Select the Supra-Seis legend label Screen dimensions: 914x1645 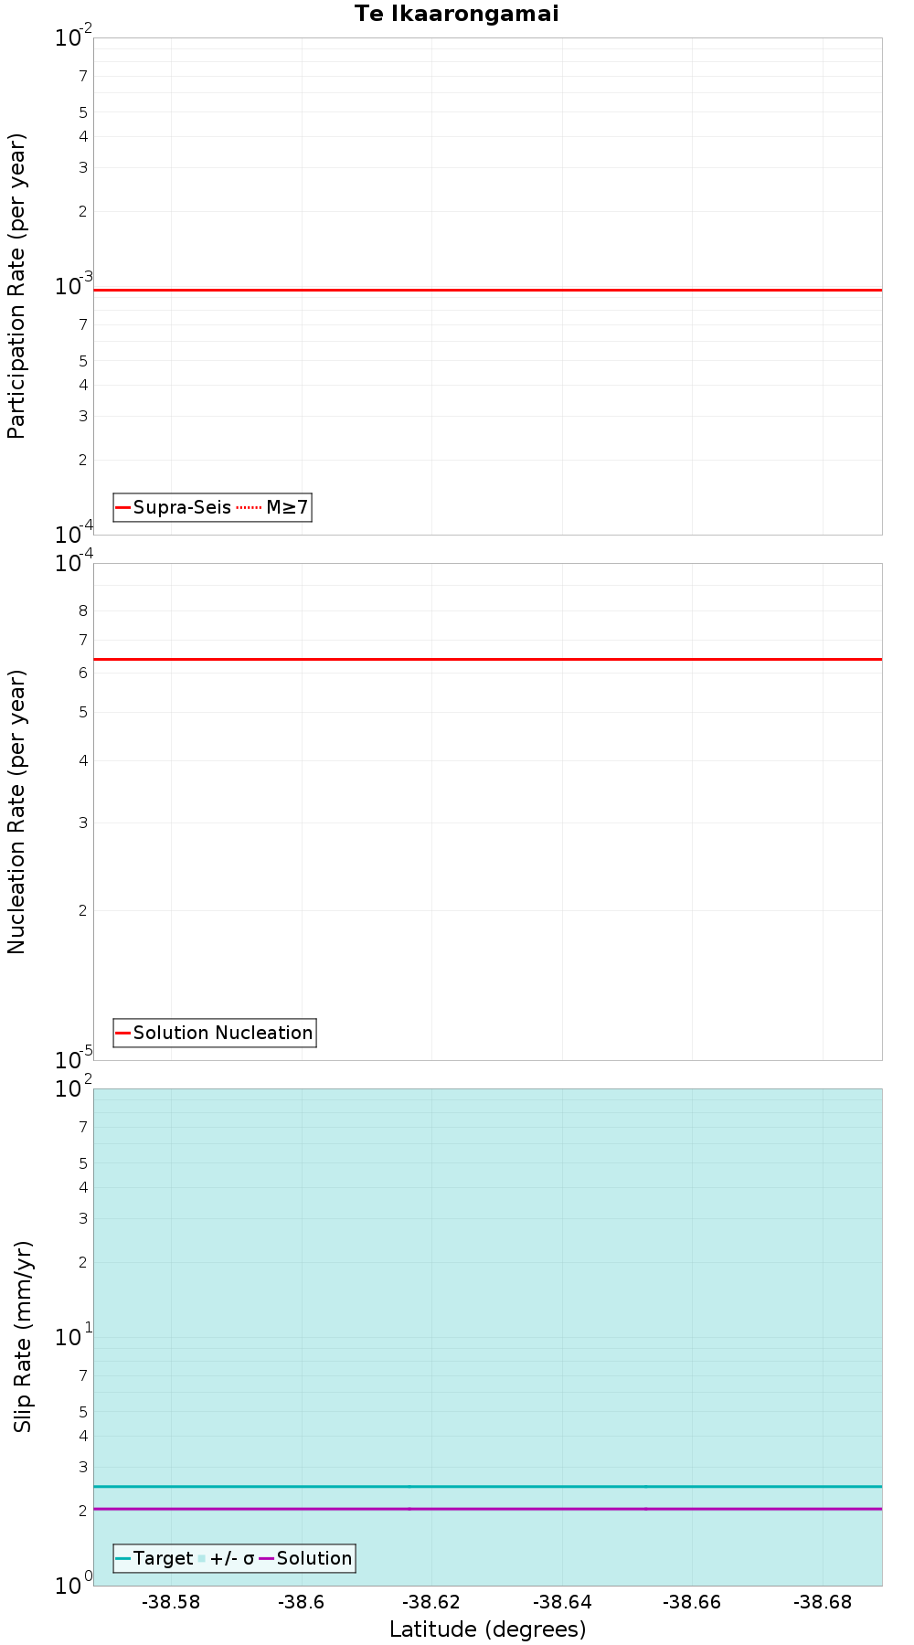(182, 507)
